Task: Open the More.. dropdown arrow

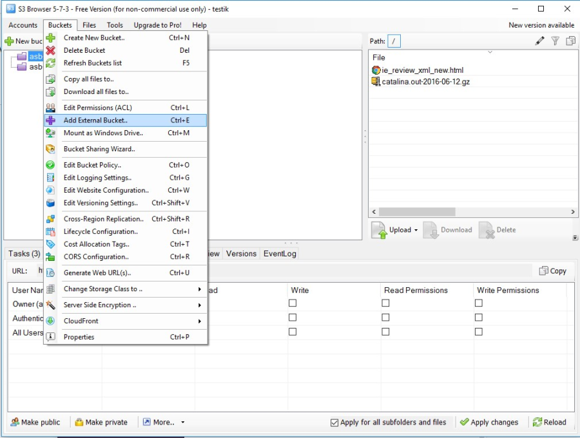Action: coord(183,422)
